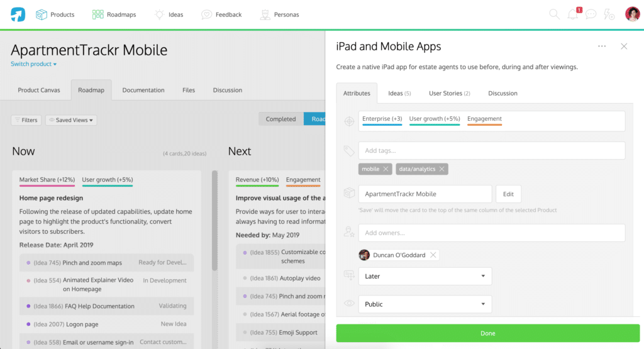Open user profile avatar
644x349 pixels.
(633, 14)
